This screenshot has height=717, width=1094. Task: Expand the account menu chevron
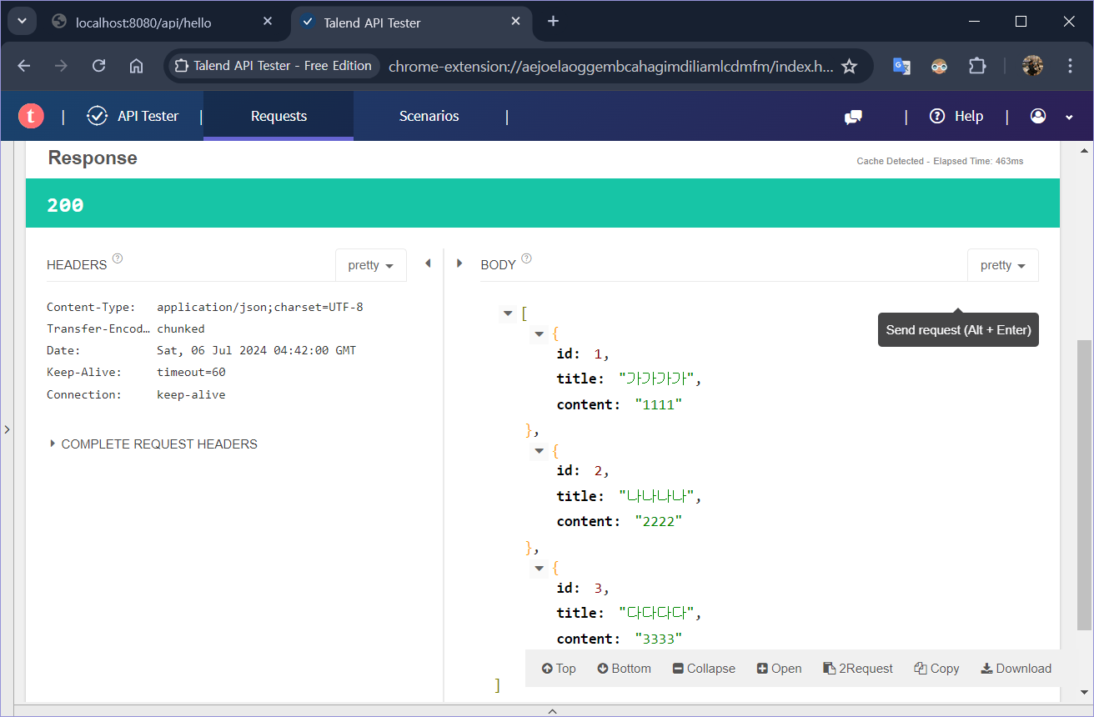1069,118
